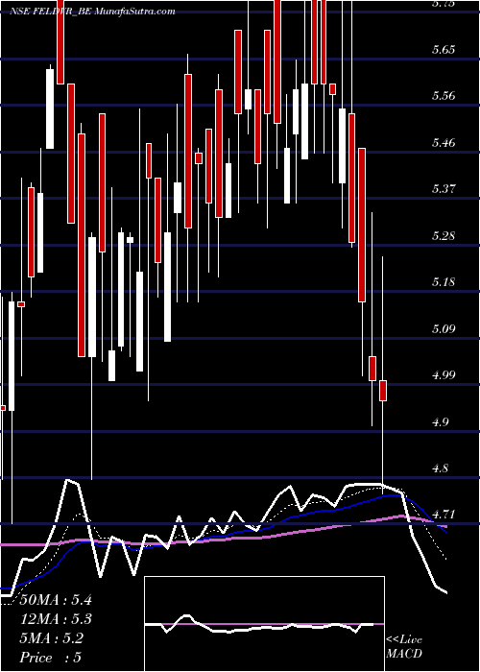Image resolution: width=480 pixels, height=672 pixels.
Task: Click the 4.71 price axis label
Action: pos(444,514)
